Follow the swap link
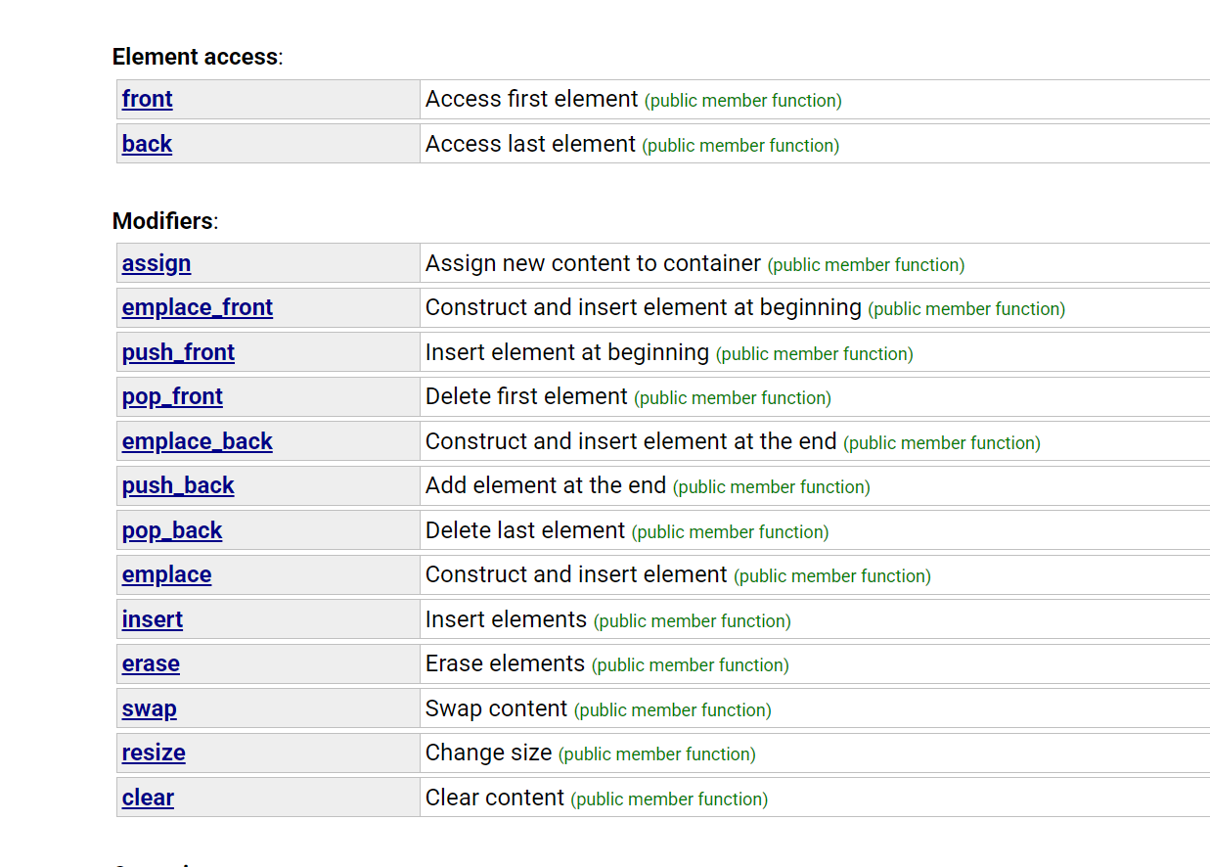The height and width of the screenshot is (867, 1210). point(150,709)
